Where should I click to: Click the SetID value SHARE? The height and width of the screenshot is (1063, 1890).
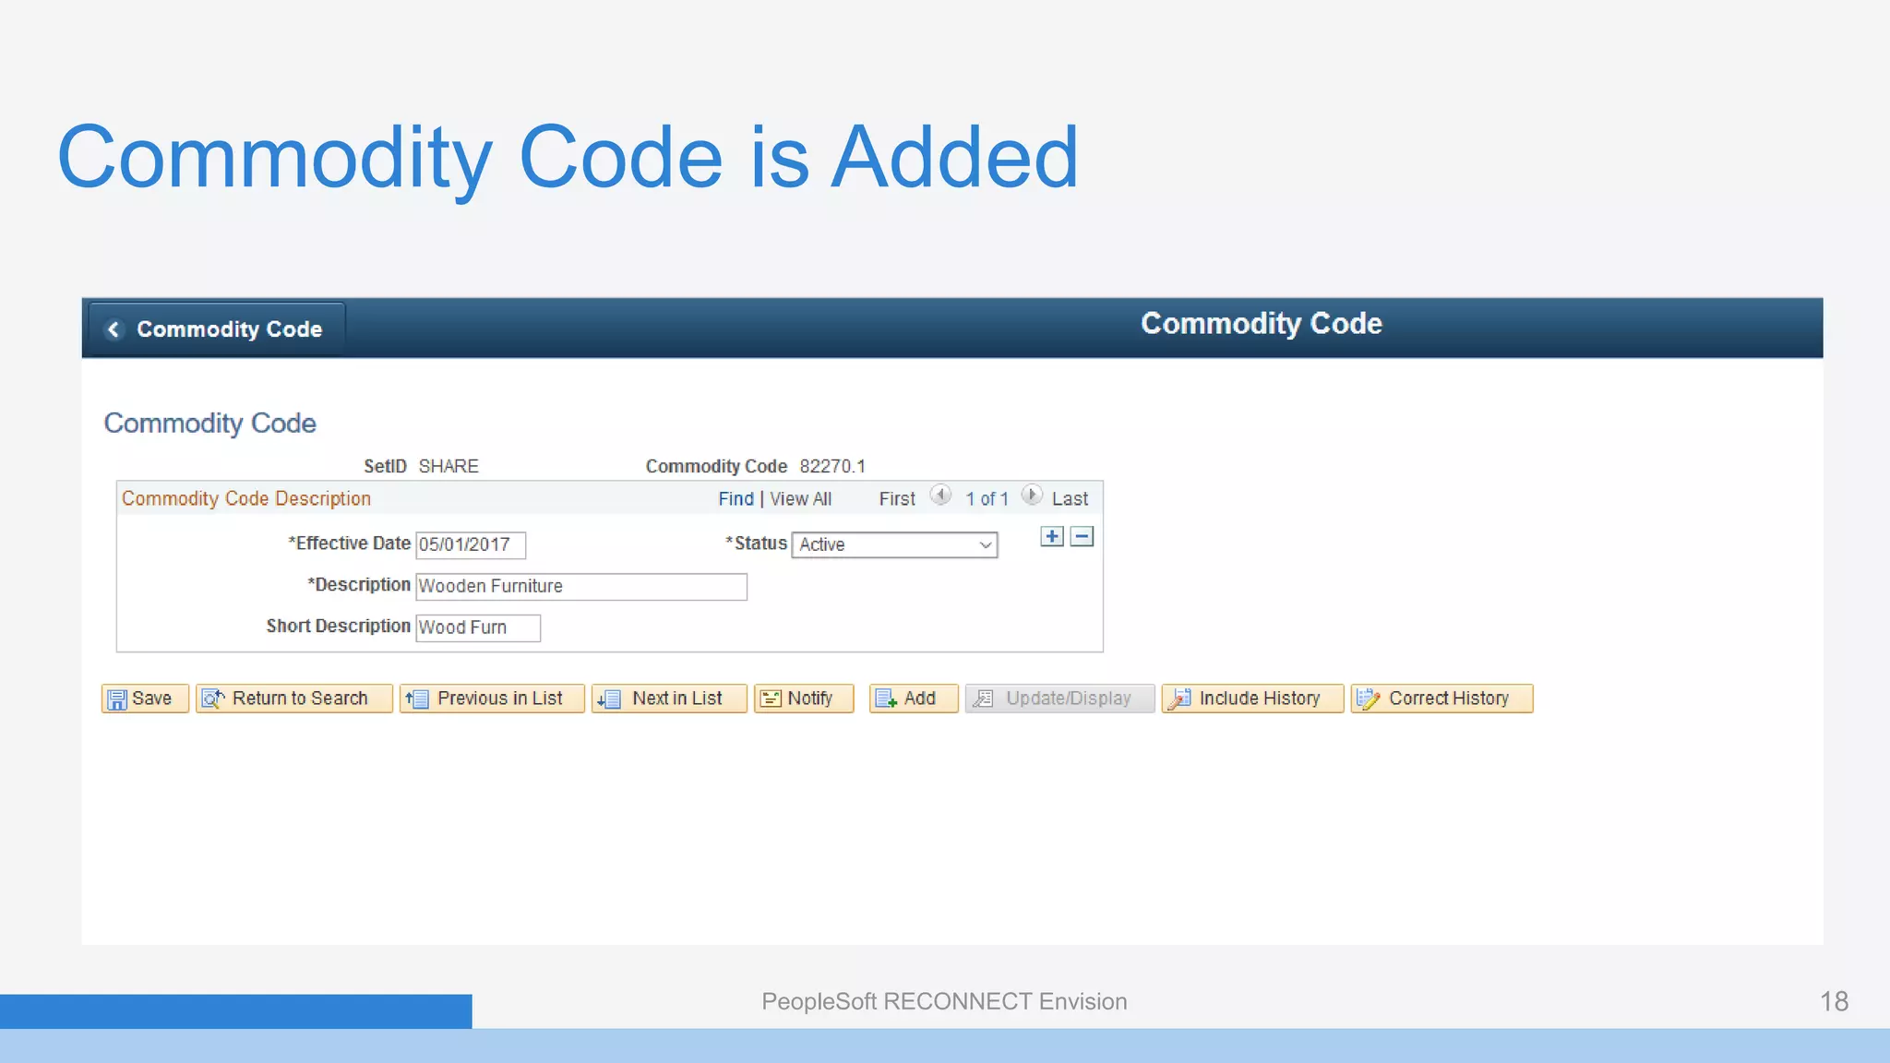click(x=449, y=466)
